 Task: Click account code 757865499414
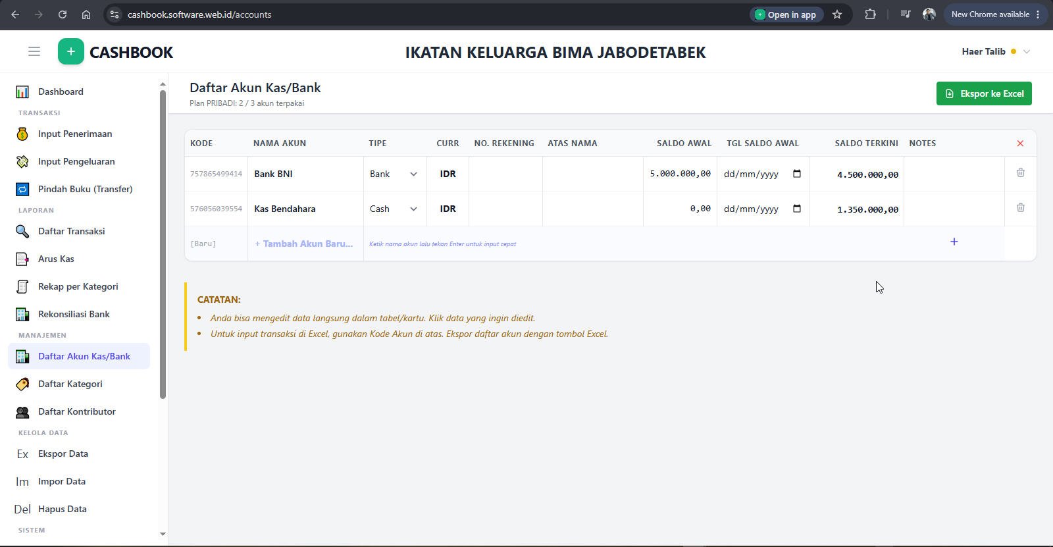[x=216, y=174]
